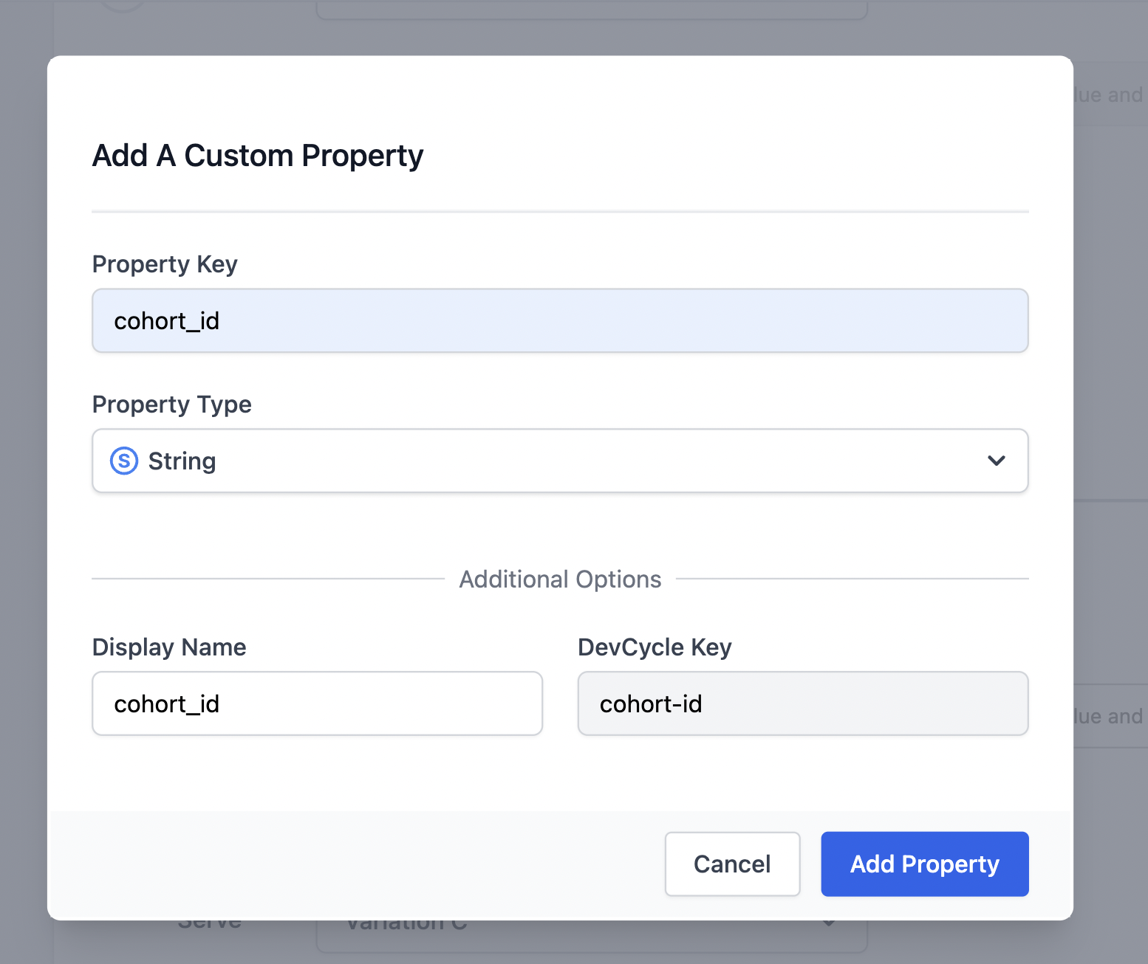Click the Variation C dropdown arrow
The image size is (1148, 964).
pos(829,922)
